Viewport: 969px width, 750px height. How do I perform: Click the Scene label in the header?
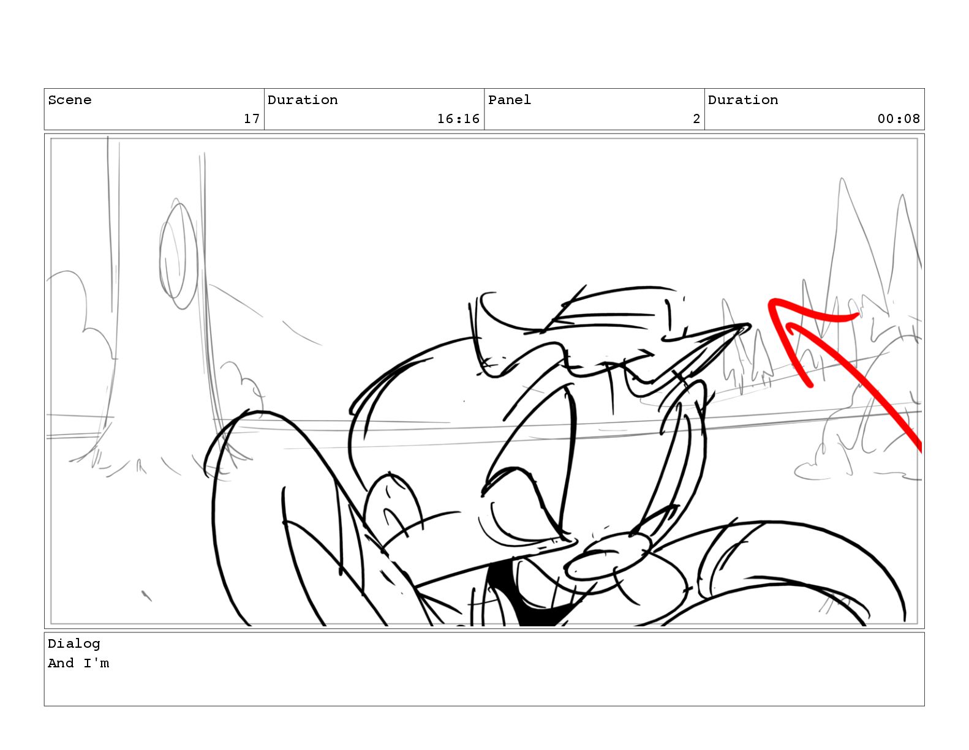(x=70, y=100)
